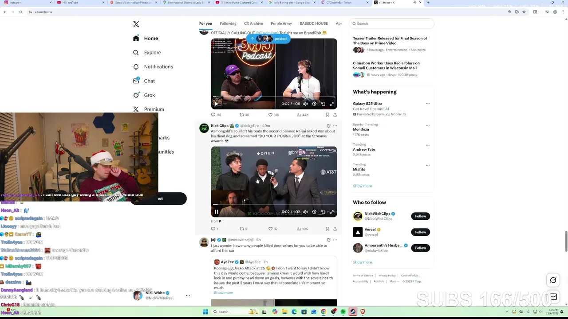
Task: Open the floating messages button at bottom right
Action: click(553, 297)
